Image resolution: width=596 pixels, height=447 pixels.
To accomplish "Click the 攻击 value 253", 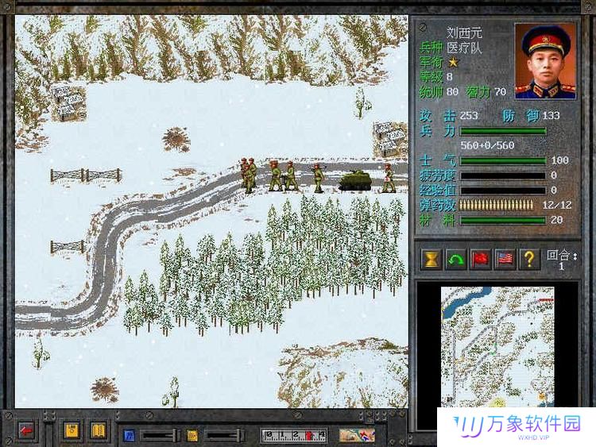I will (469, 115).
